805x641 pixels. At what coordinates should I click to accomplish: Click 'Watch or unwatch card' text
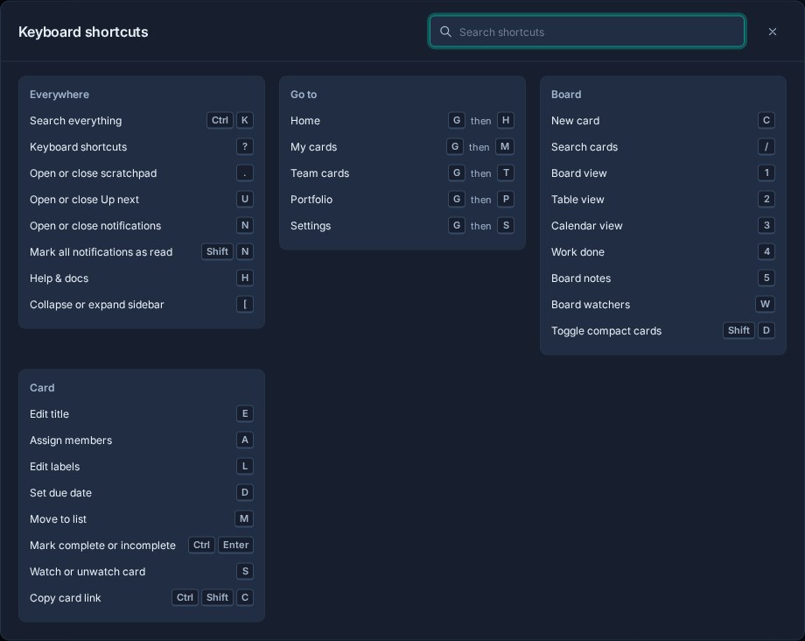[x=87, y=571]
